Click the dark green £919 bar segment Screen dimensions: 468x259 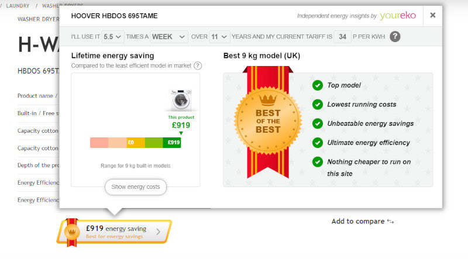coord(173,142)
